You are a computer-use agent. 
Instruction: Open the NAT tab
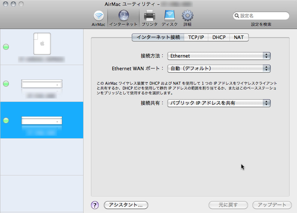tap(239, 37)
